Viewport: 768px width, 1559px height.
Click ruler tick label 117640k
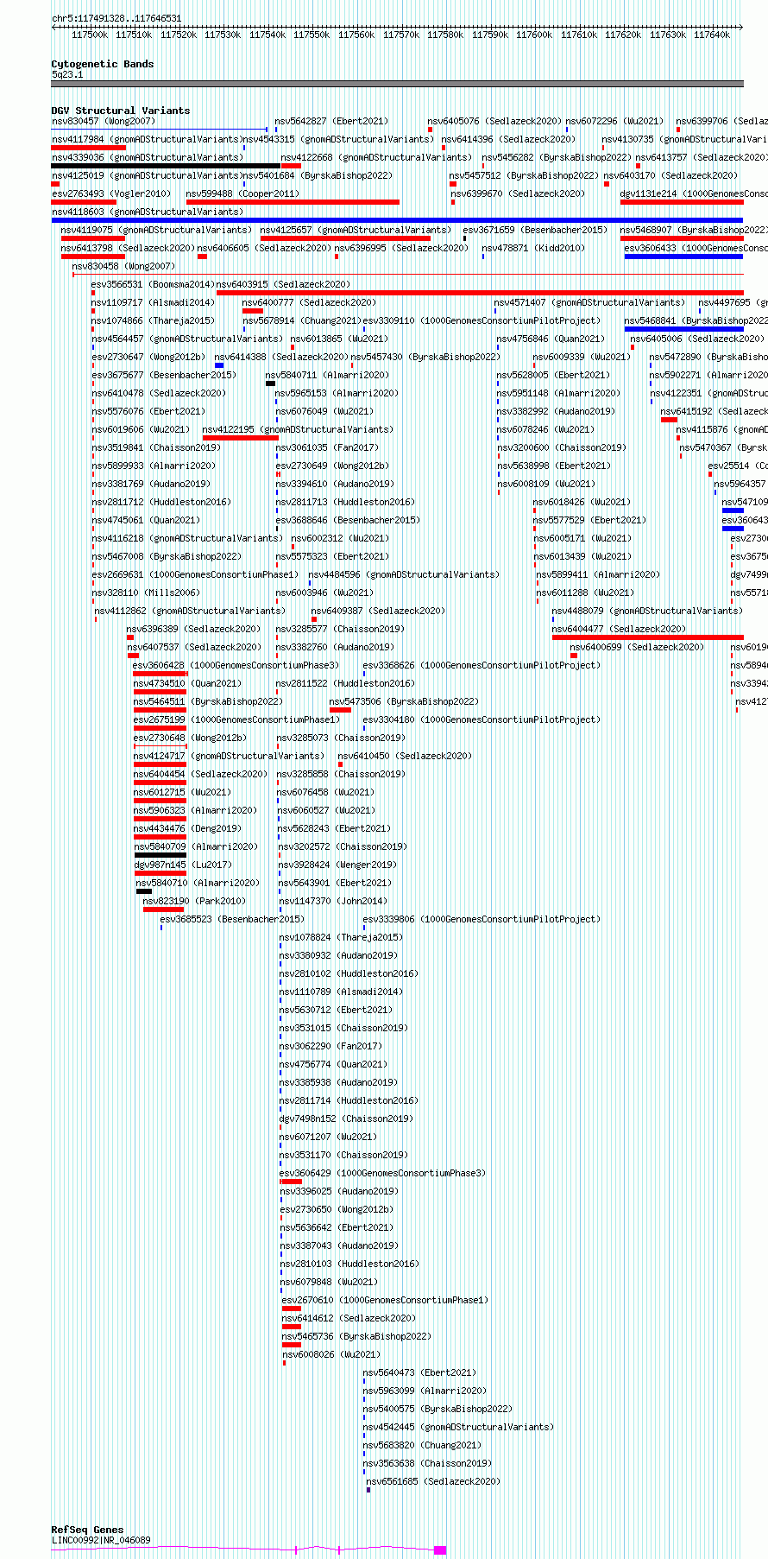click(x=712, y=35)
